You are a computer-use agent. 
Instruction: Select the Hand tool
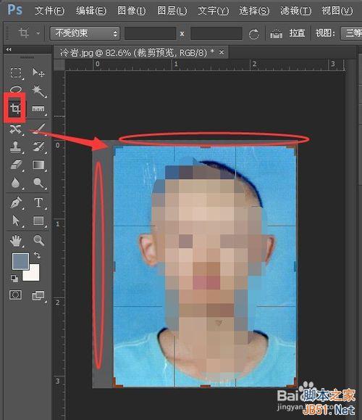click(x=16, y=240)
